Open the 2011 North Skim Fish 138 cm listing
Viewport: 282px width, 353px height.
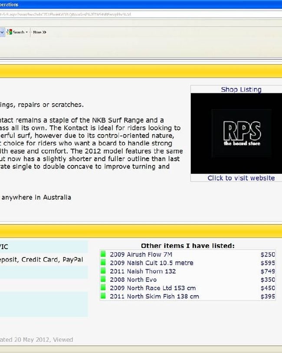(x=154, y=296)
